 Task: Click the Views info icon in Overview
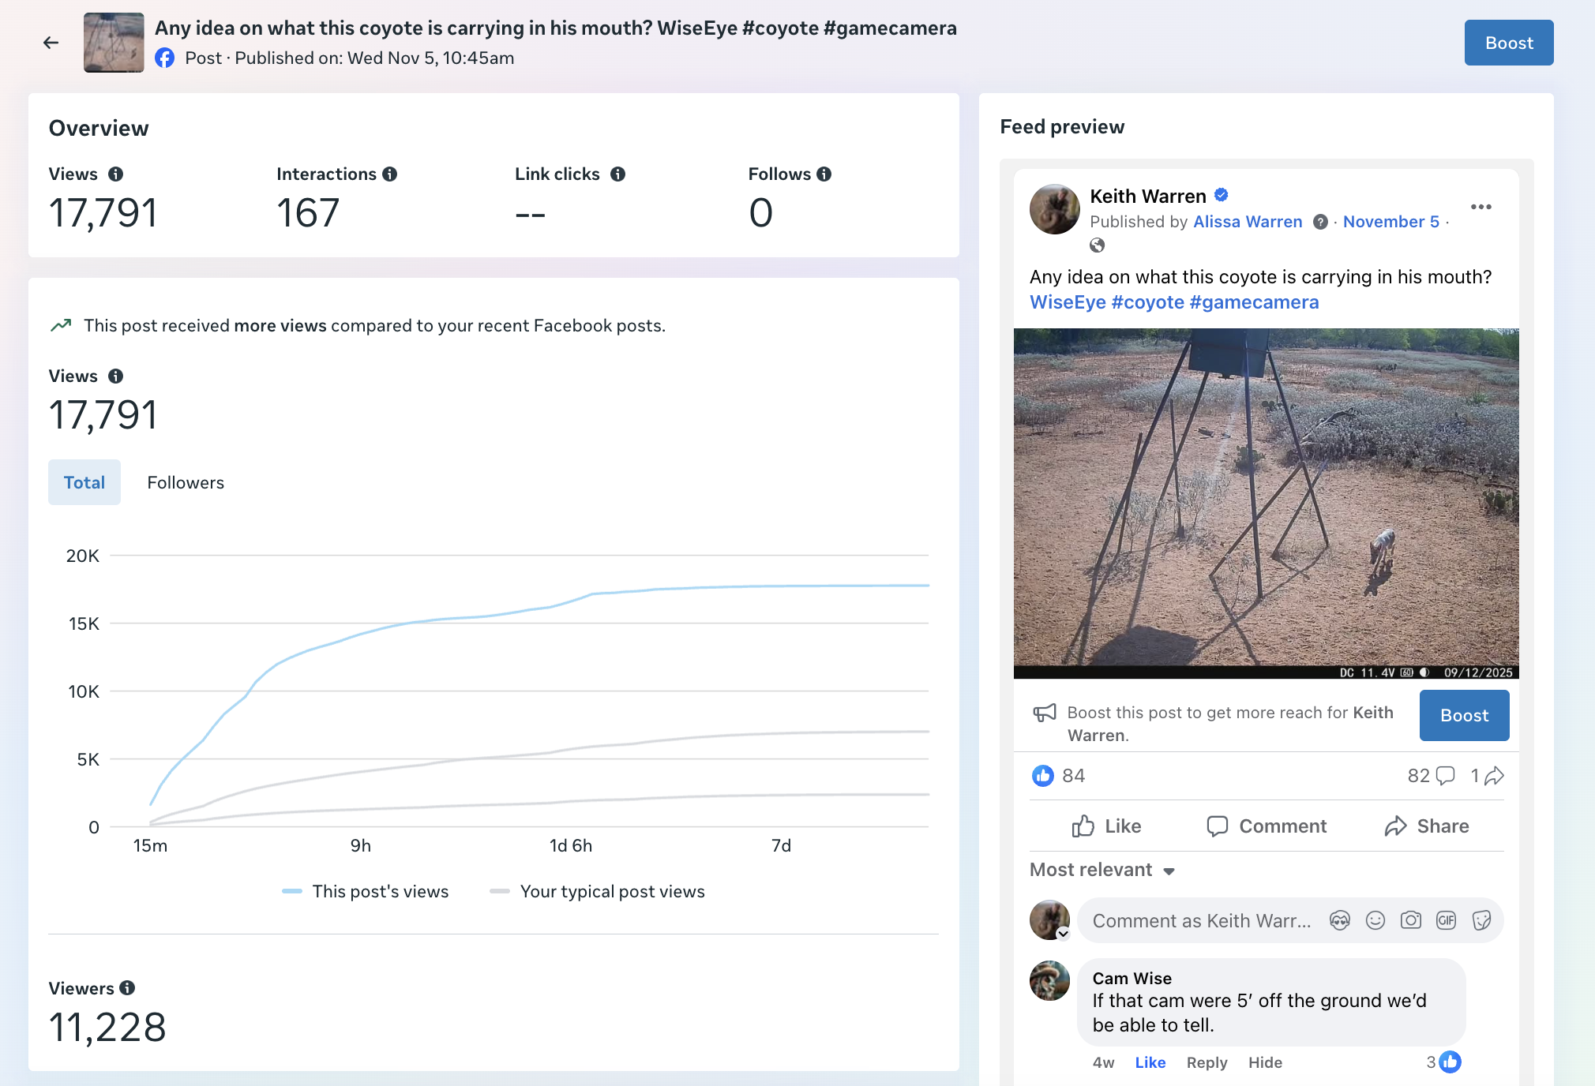click(x=115, y=174)
